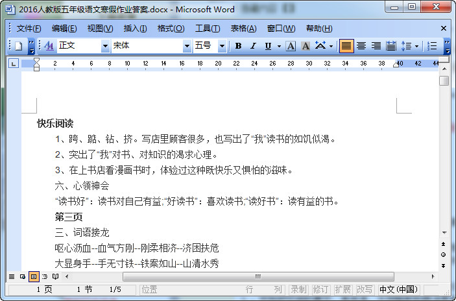Open the Styles and Formatting pane icon
This screenshot has height=301, width=456.
click(49, 46)
